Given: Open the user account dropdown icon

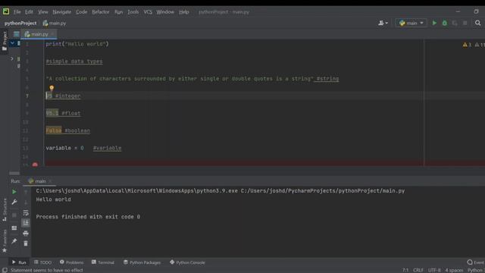Looking at the screenshot, I should (383, 23).
